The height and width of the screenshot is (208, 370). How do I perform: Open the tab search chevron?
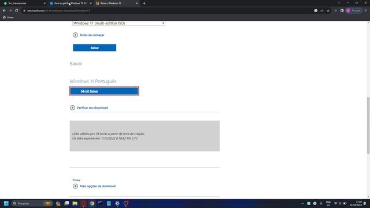[x=339, y=3]
